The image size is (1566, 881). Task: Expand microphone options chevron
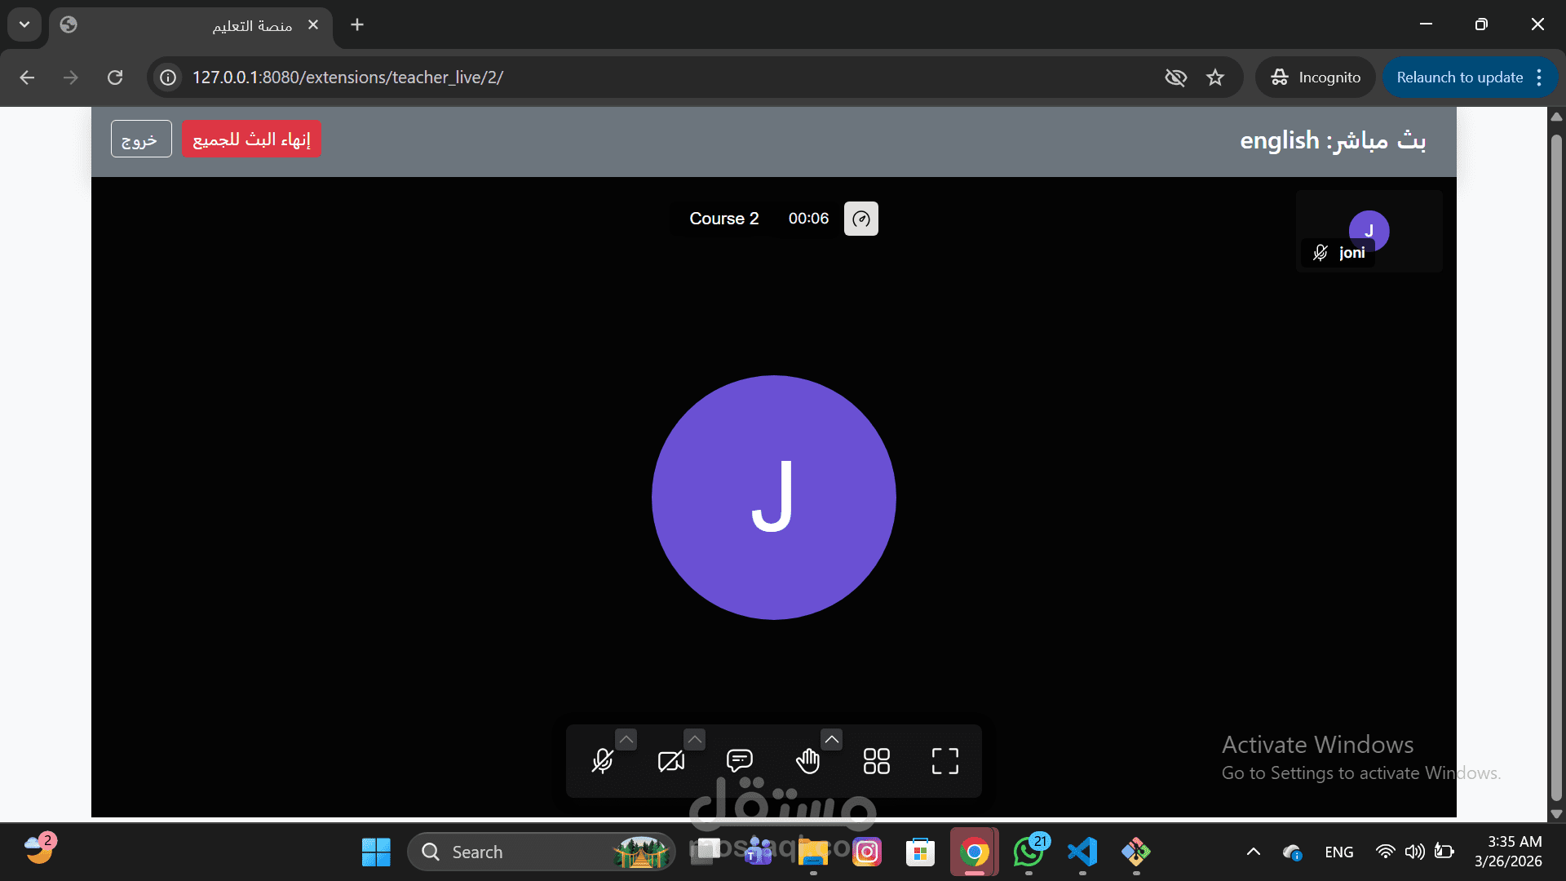626,739
